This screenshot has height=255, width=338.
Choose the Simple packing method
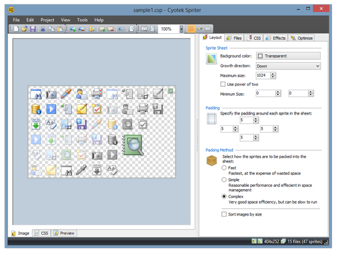pos(225,179)
